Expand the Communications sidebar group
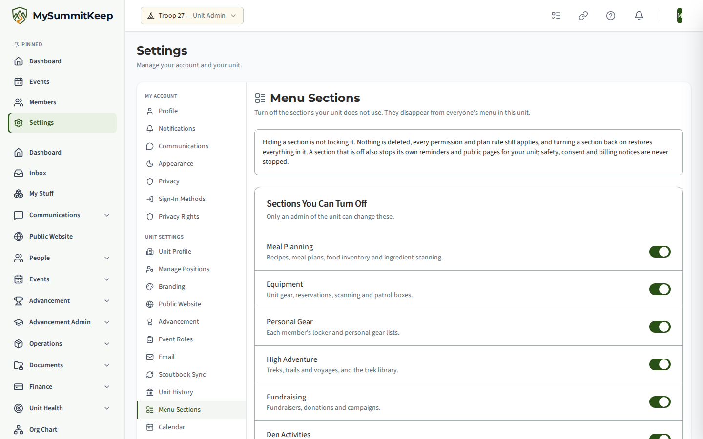703x439 pixels. pyautogui.click(x=62, y=215)
